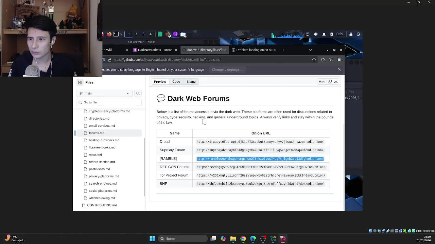
Task: Select the Preview view tab
Action: pos(160,82)
